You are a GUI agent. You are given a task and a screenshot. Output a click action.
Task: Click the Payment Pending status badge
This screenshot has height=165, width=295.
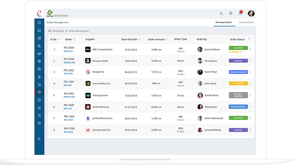(238, 72)
